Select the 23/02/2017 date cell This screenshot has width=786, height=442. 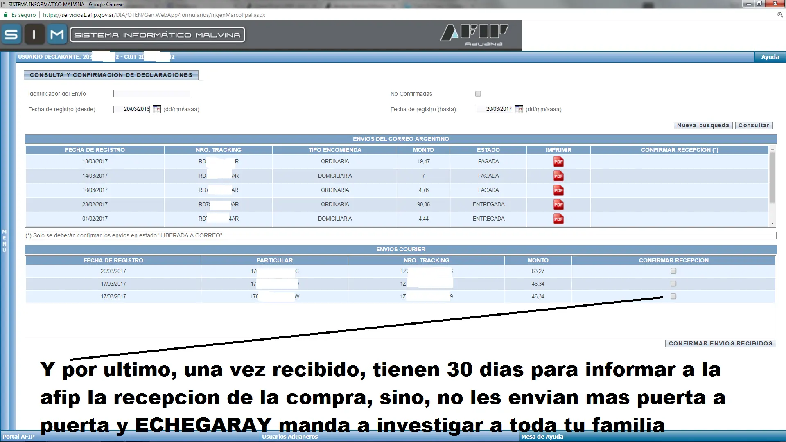click(95, 204)
